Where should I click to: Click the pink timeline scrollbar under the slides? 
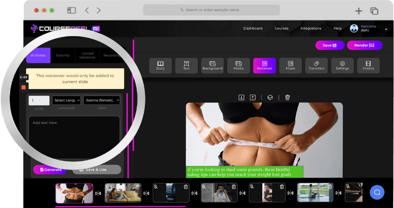coord(120,206)
